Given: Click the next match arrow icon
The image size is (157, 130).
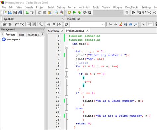Looking at the screenshot, I should point(115,24).
